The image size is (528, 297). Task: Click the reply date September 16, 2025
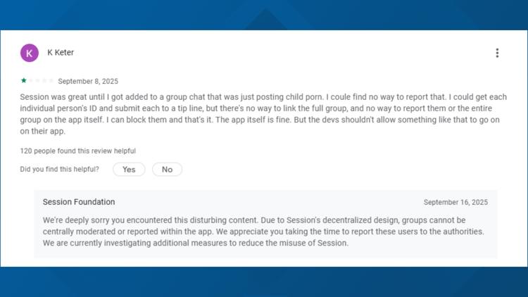click(455, 203)
